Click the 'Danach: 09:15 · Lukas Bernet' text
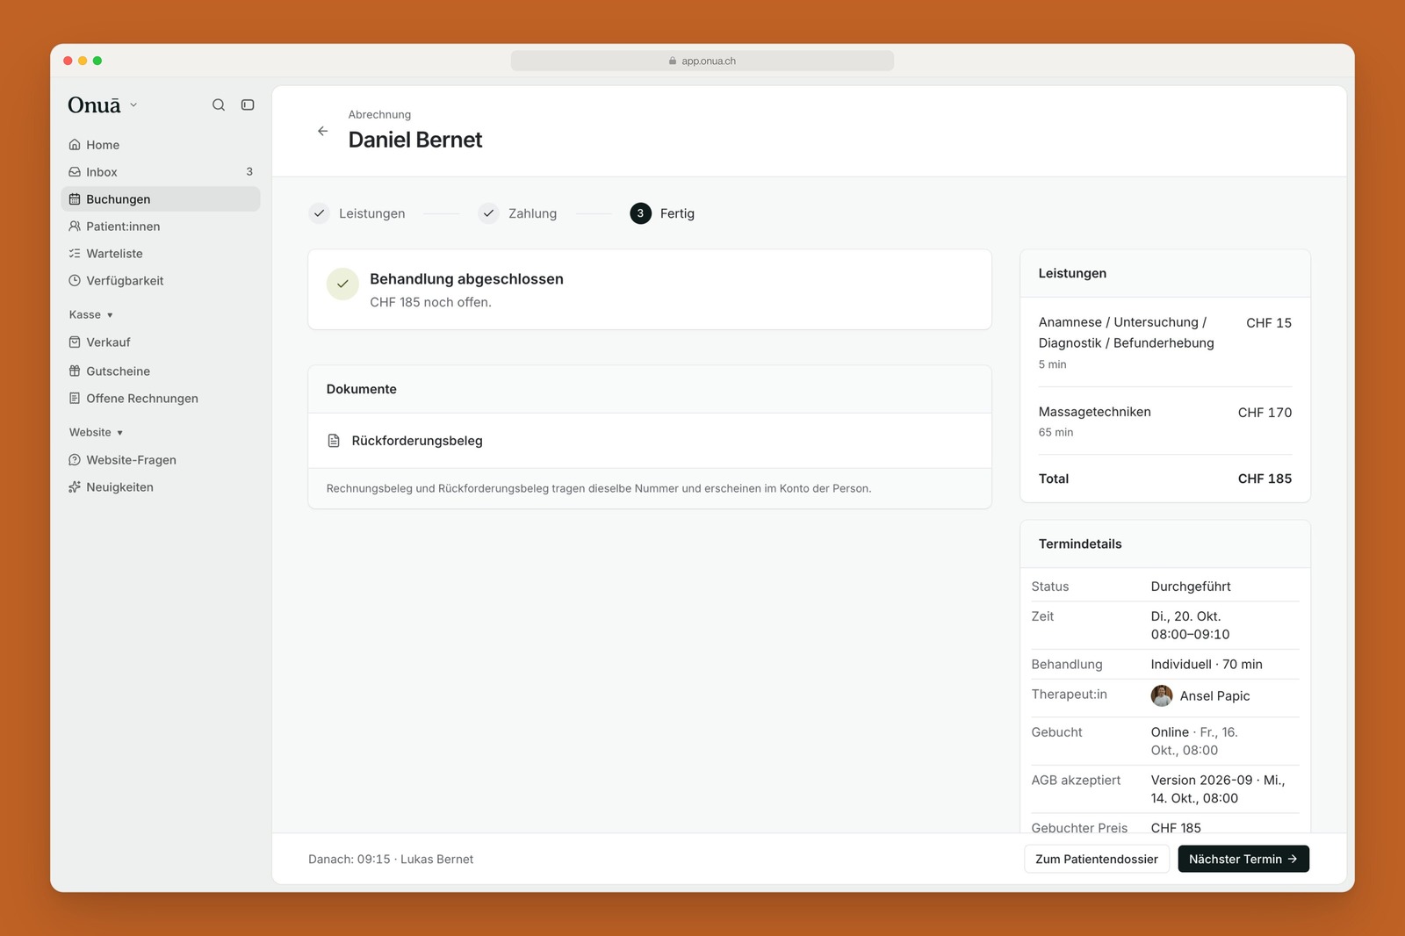Screen dimensions: 1405x936 click(x=391, y=860)
